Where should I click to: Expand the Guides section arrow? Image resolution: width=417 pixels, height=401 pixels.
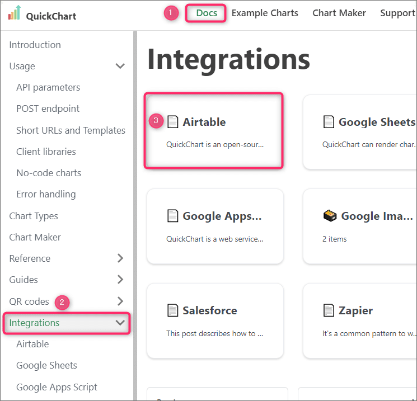tap(120, 279)
